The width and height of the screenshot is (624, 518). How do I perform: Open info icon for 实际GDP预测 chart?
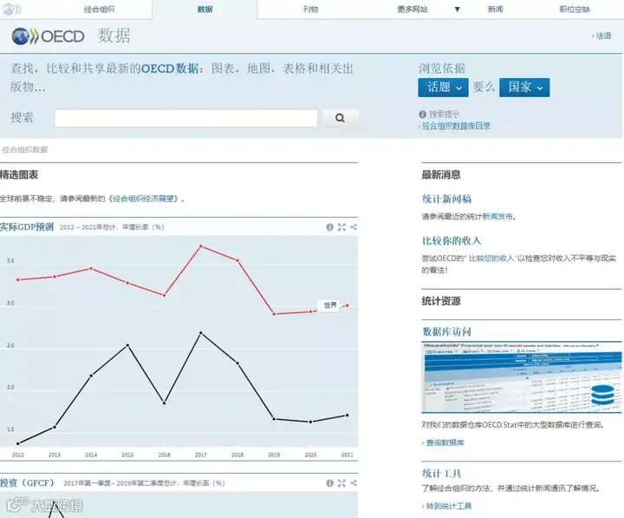330,227
